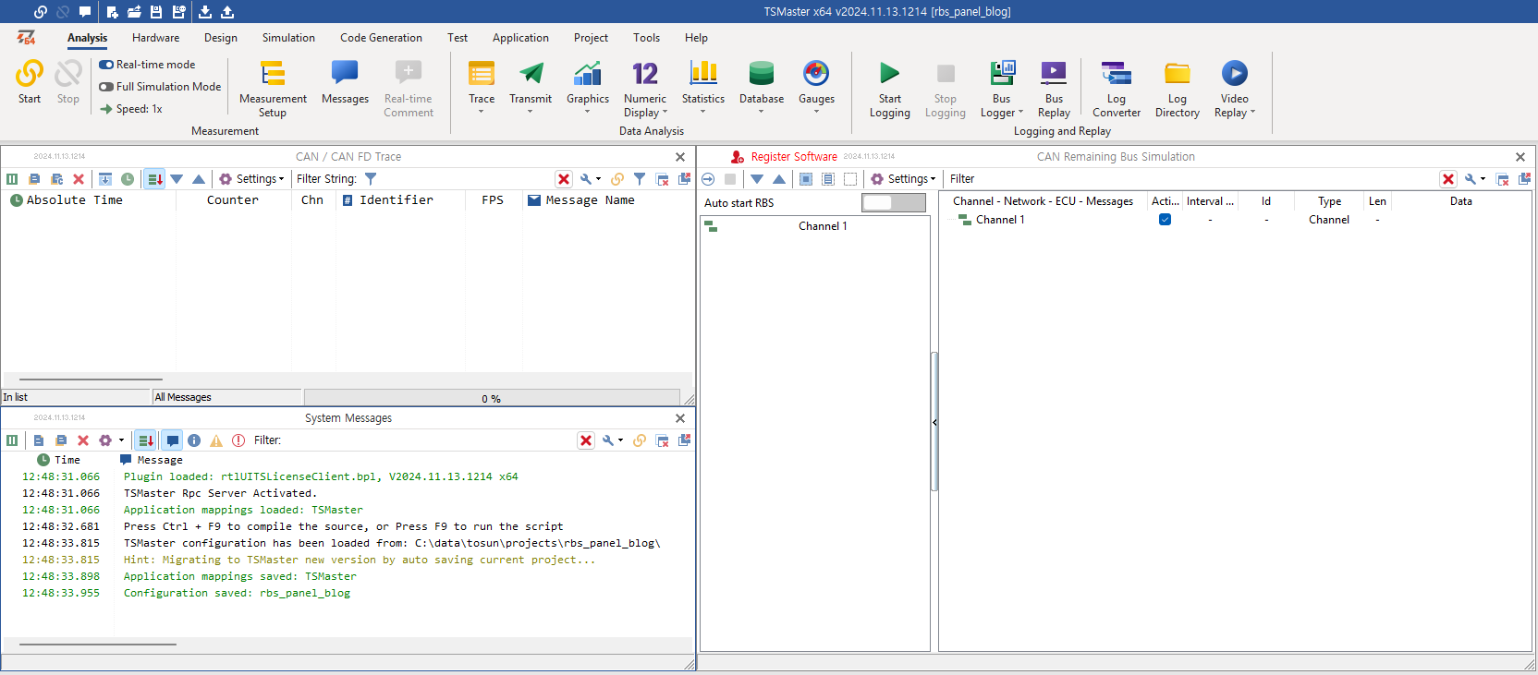The image size is (1538, 675).
Task: Uncheck the Channel 1 Active checkbox
Action: click(x=1165, y=220)
